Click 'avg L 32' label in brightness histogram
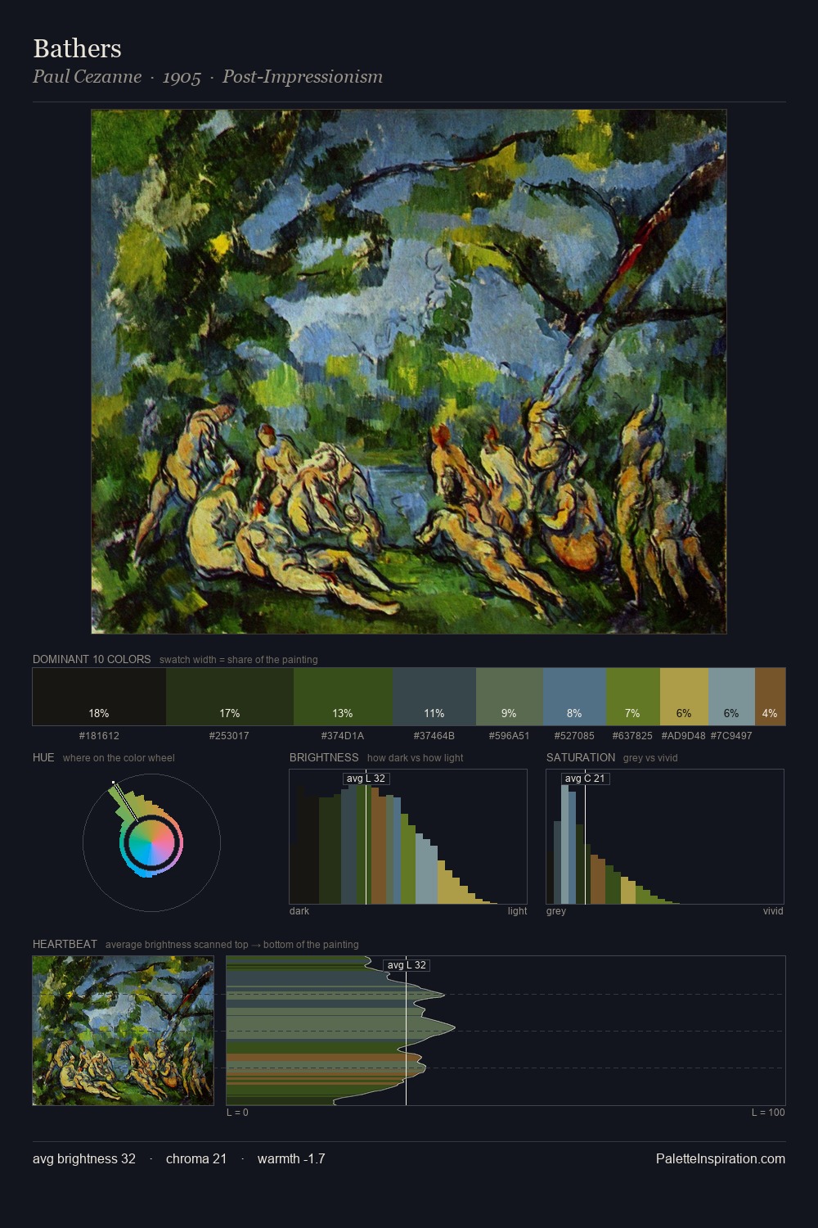The height and width of the screenshot is (1228, 818). tap(366, 779)
